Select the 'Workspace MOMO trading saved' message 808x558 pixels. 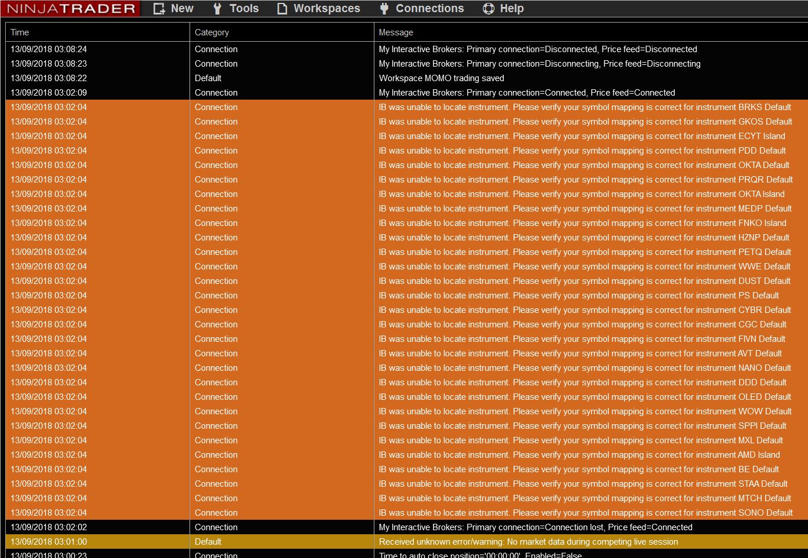(442, 78)
